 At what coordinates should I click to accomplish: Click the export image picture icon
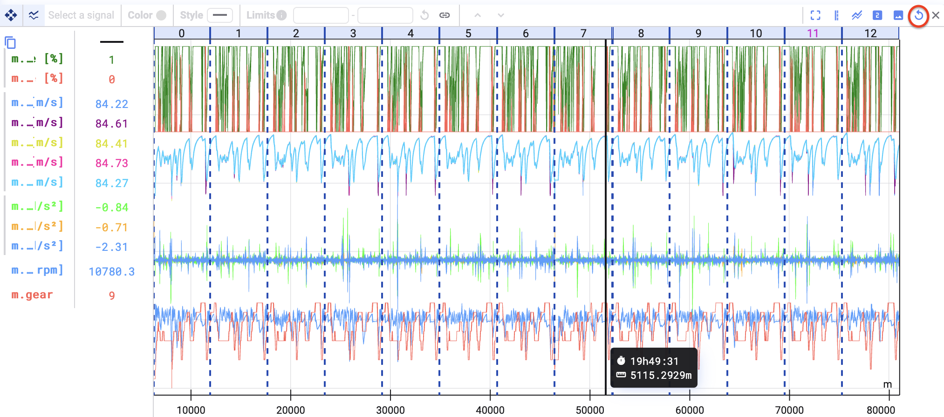[898, 15]
